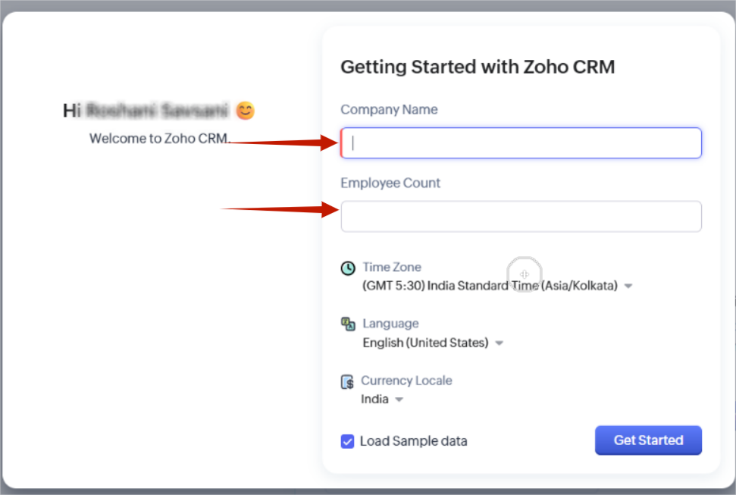This screenshot has height=495, width=736.
Task: Click the clock icon beside Time Zone
Action: click(348, 268)
